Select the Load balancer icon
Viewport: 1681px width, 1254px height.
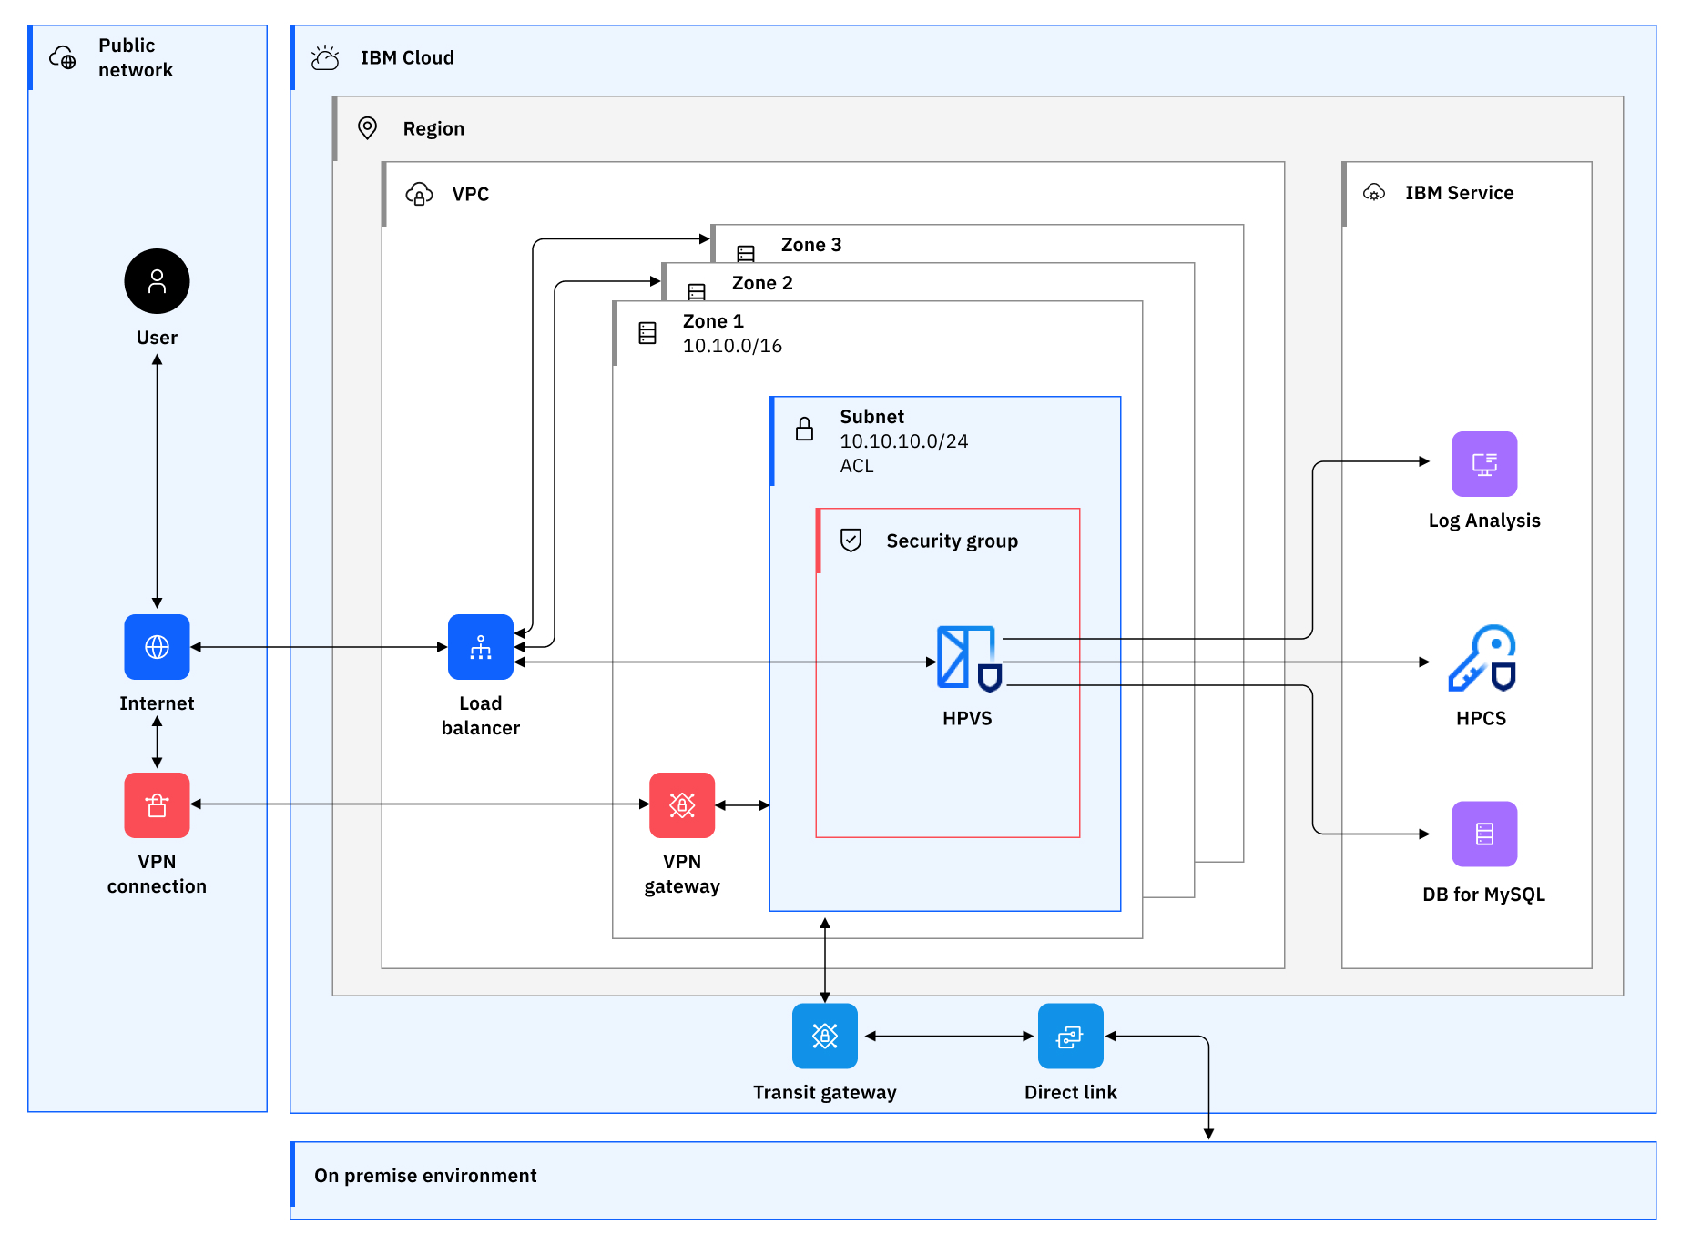(x=481, y=647)
